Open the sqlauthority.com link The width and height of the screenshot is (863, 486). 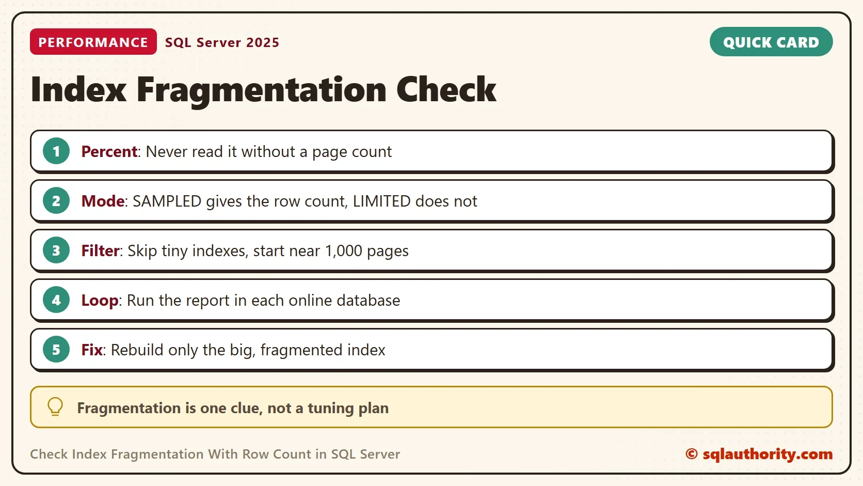pyautogui.click(x=759, y=454)
